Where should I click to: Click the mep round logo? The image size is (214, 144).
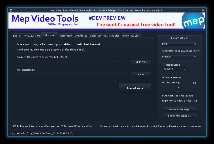point(193,20)
